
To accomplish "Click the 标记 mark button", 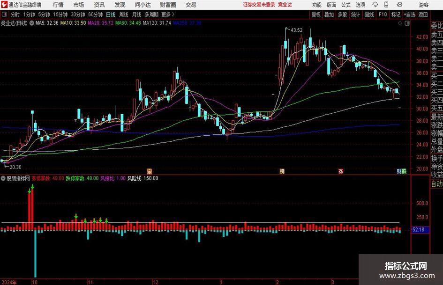I will coord(396,15).
